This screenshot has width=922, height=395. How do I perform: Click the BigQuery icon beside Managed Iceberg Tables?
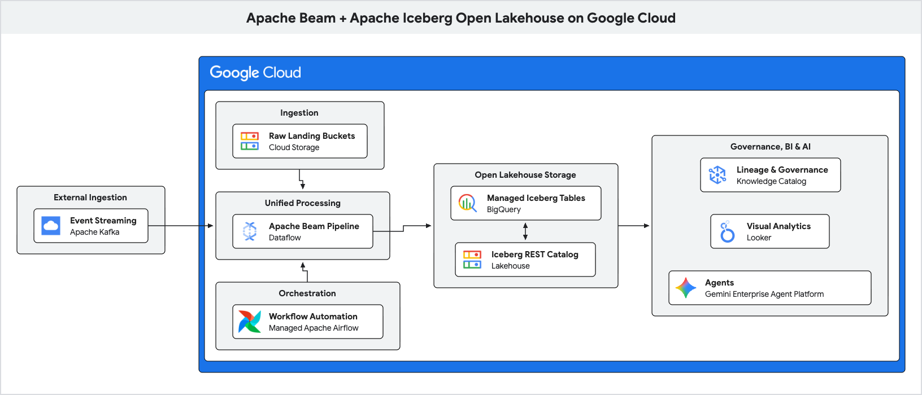pos(468,203)
